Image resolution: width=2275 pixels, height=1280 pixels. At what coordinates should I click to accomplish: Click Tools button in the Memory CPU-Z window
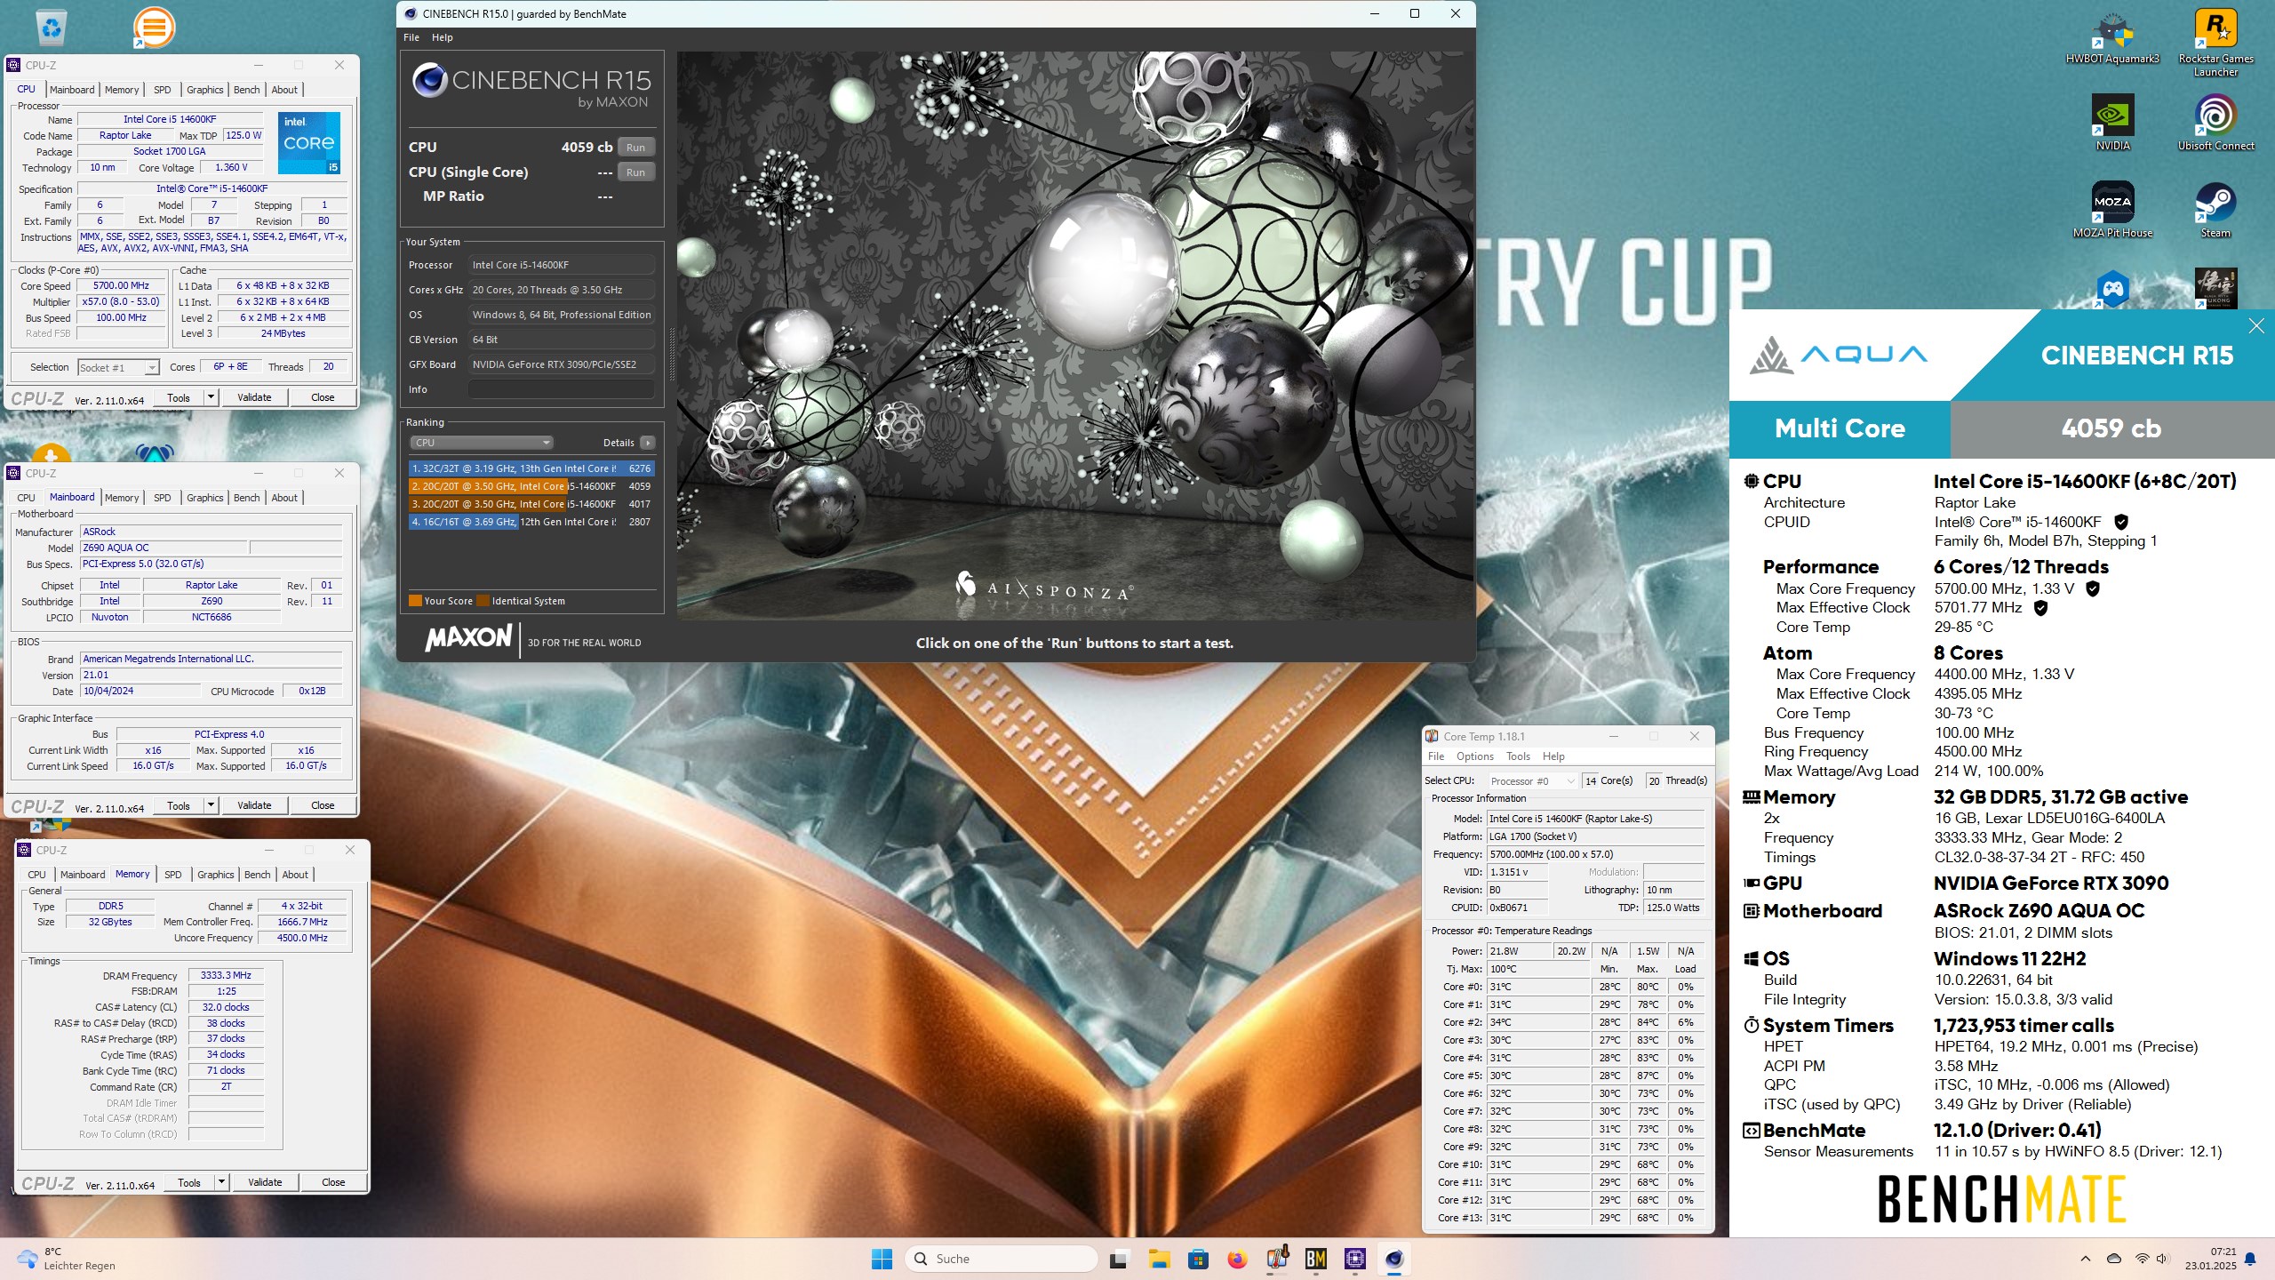[189, 1182]
